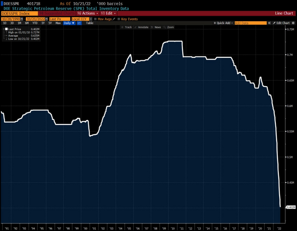Select the YTD range tab

point(35,23)
